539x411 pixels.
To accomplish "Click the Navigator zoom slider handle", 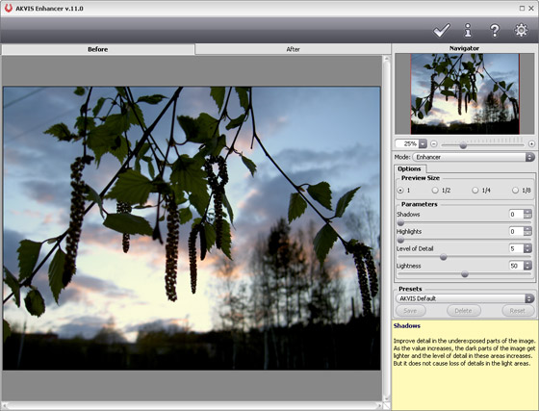I will click(463, 145).
